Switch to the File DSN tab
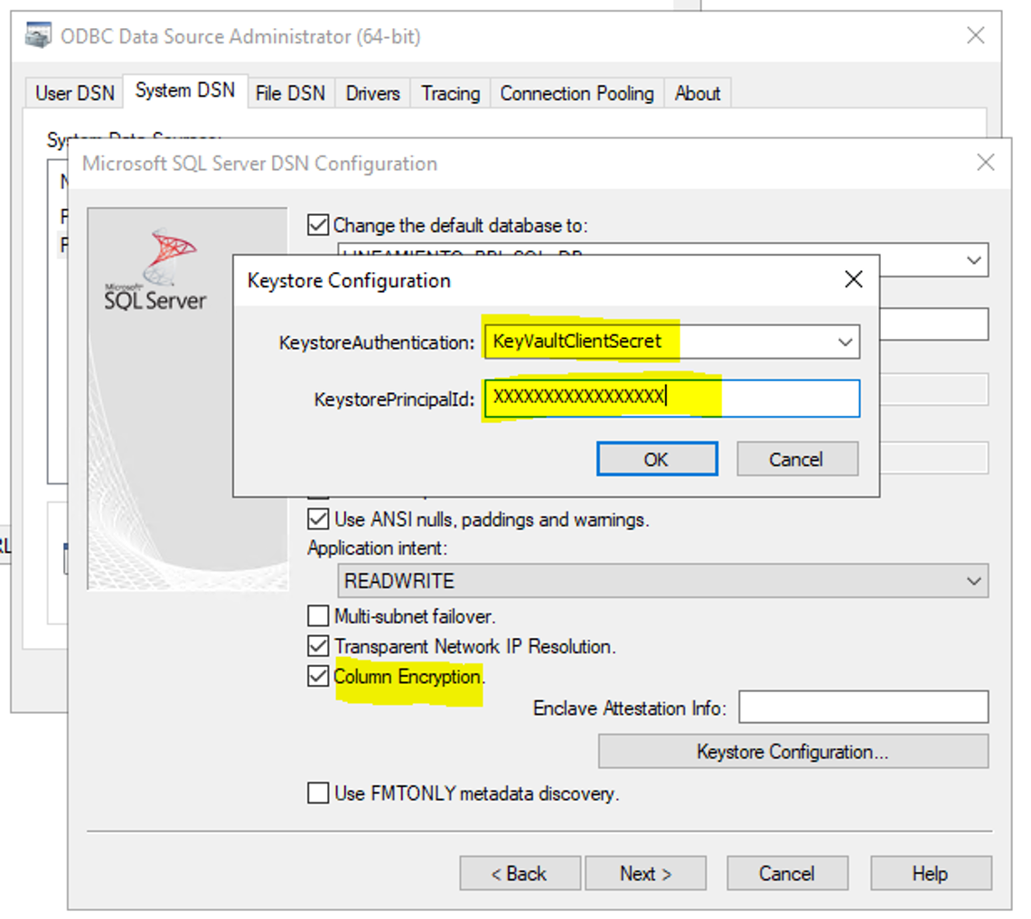The image size is (1031, 919). [290, 93]
